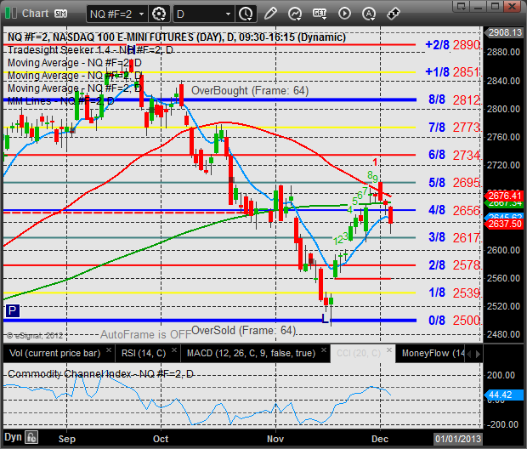Maximize the chart window
The height and width of the screenshot is (449, 527).
[x=495, y=6]
